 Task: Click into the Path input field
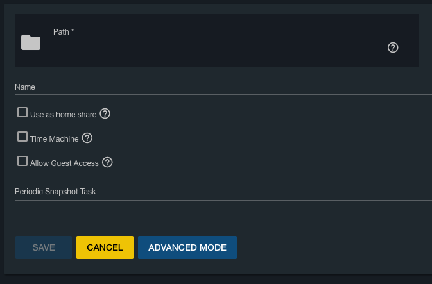pyautogui.click(x=217, y=46)
